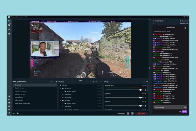Open emoji picker in chat message box
Image resolution: width=196 pixels, height=131 pixels.
point(185,108)
